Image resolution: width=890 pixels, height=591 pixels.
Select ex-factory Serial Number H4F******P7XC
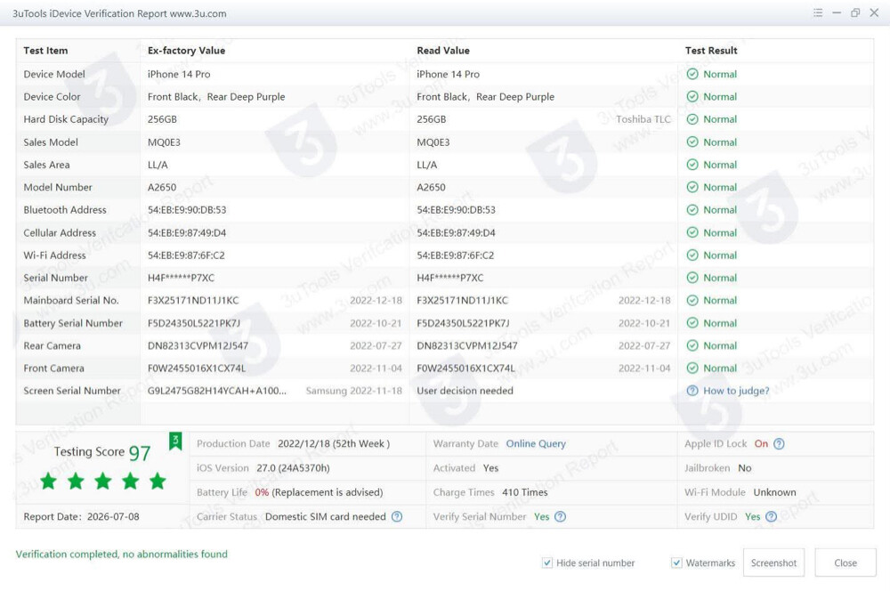coord(181,278)
